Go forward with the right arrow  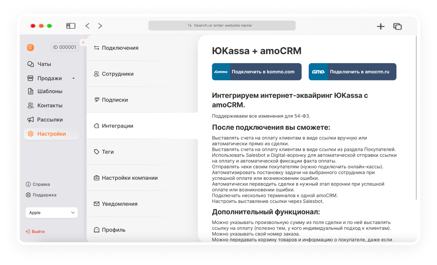pos(100,26)
